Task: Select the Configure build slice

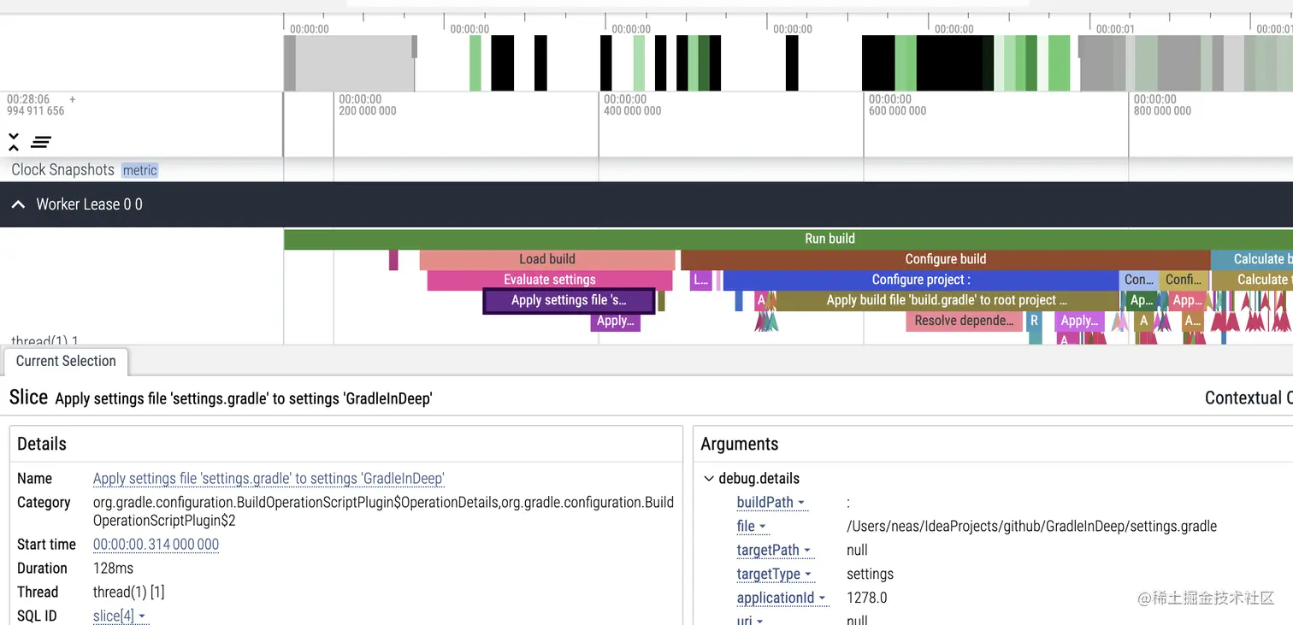Action: point(945,259)
